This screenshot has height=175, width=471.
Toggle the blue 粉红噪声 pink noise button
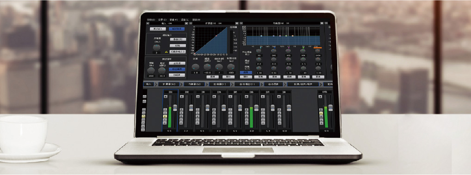(x=177, y=69)
